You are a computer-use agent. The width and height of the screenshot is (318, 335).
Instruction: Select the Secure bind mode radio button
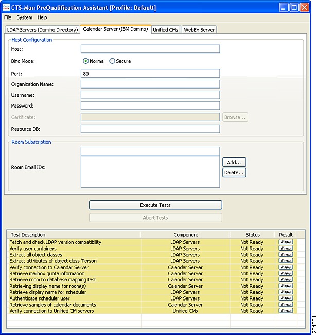[x=112, y=61]
